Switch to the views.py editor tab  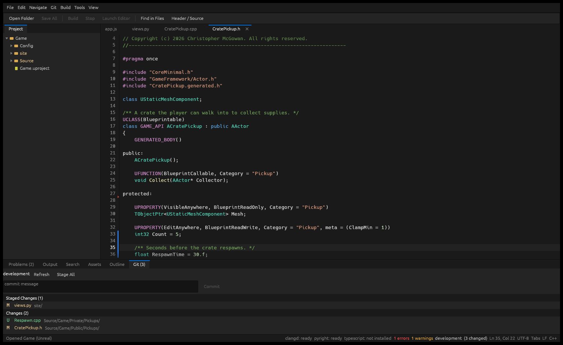[x=141, y=29]
